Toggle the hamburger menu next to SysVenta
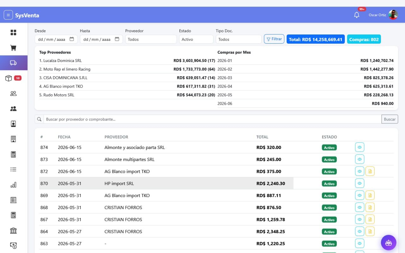405x253 pixels. 8,15
